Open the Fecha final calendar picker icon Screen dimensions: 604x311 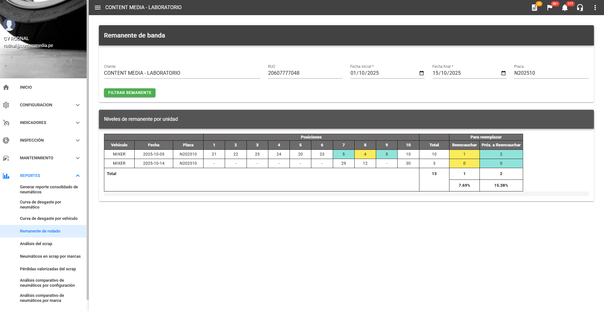[x=503, y=73]
